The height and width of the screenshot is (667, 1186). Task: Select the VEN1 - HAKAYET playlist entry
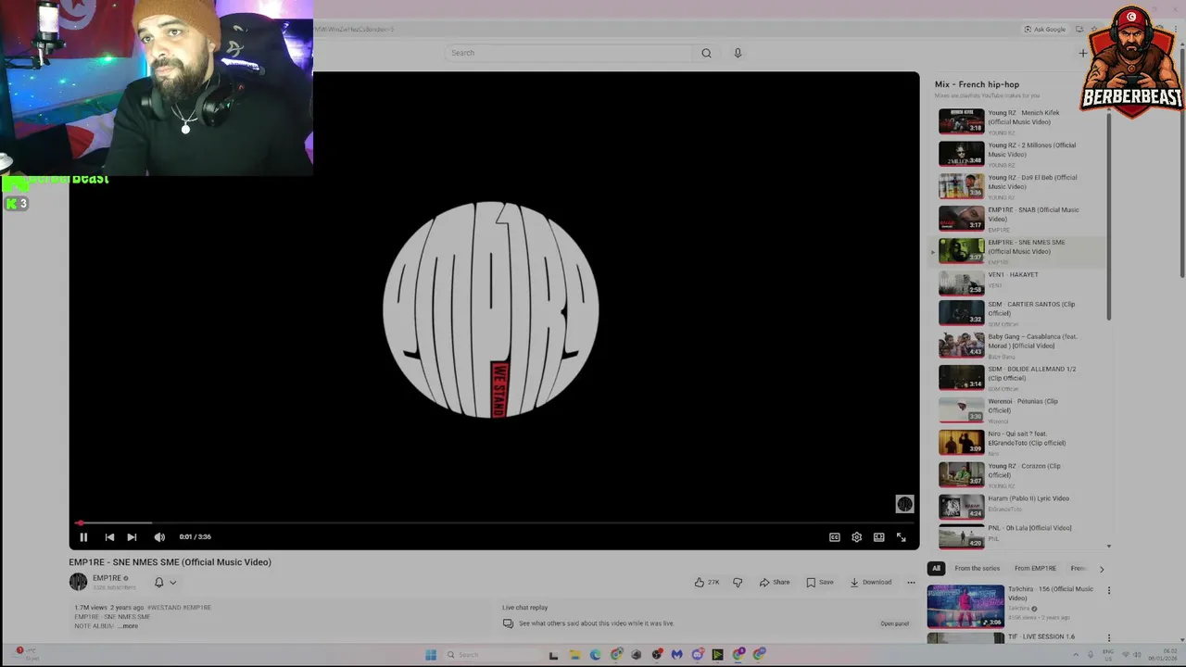(x=1019, y=282)
